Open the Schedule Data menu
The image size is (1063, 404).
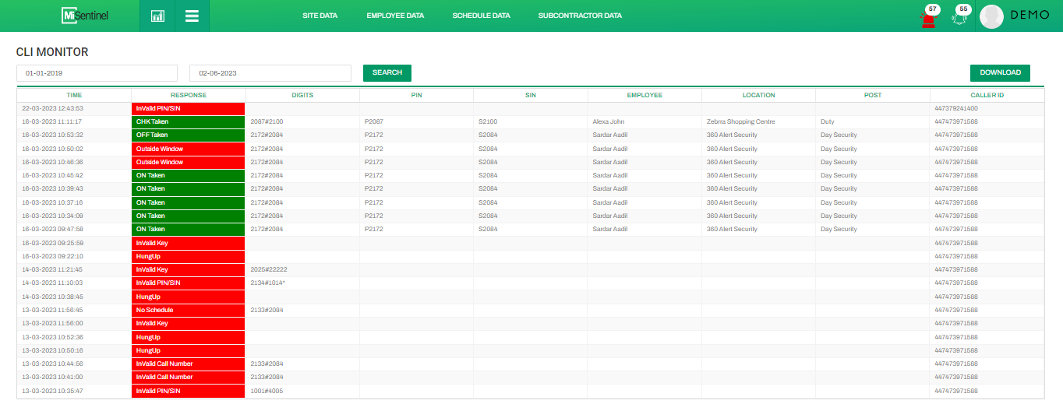pyautogui.click(x=481, y=16)
